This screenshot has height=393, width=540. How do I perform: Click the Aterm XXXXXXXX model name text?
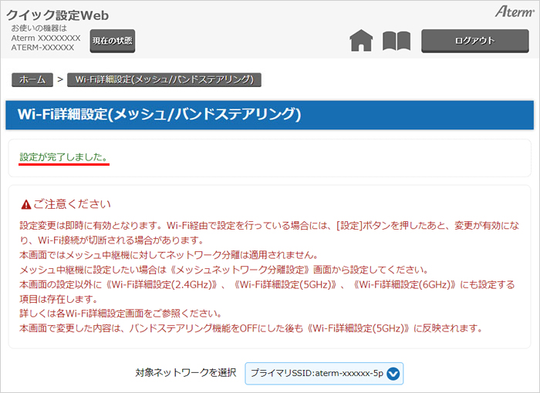pyautogui.click(x=46, y=38)
